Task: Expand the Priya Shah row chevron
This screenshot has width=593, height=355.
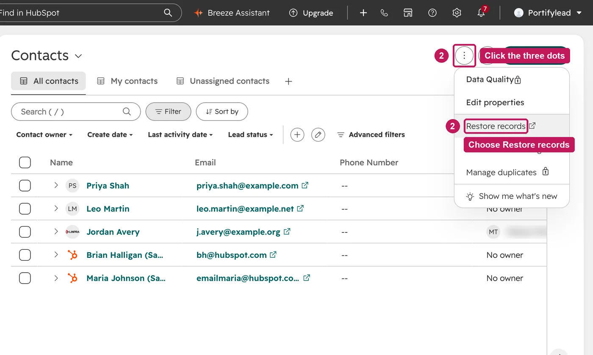Action: pyautogui.click(x=56, y=185)
